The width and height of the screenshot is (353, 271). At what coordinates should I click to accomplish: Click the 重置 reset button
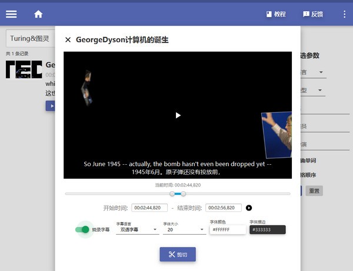click(314, 191)
